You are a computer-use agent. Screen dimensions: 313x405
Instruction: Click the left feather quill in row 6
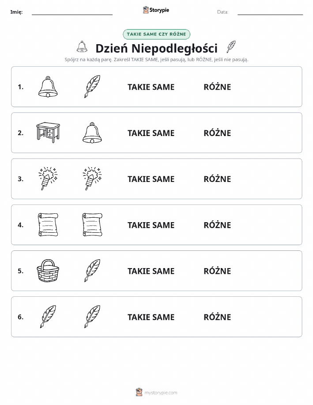coord(48,316)
